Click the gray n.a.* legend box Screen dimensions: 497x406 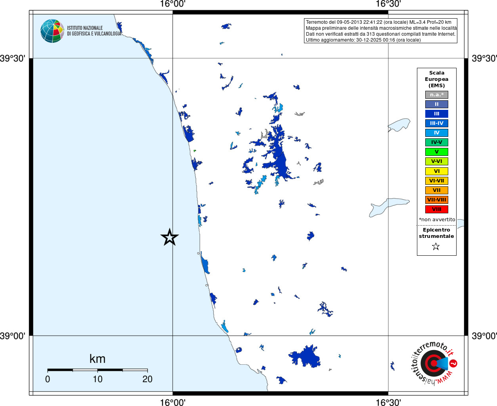(x=437, y=95)
